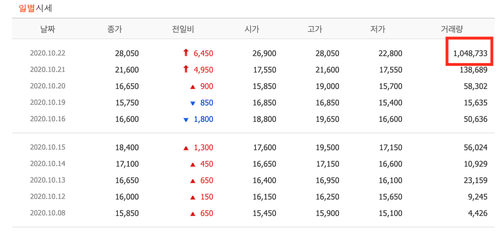The height and width of the screenshot is (233, 502).
Task: Click volume value 1,048,733
Action: pos(470,53)
